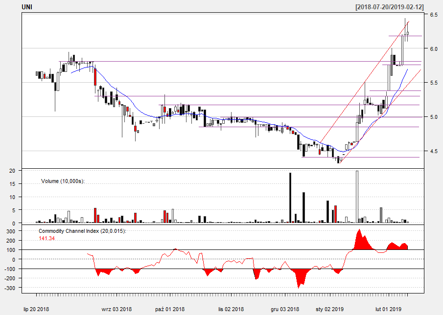Viewport: 443px width, 315px height.
Task: Click the 'paź 01 2018' date label
Action: click(x=170, y=309)
